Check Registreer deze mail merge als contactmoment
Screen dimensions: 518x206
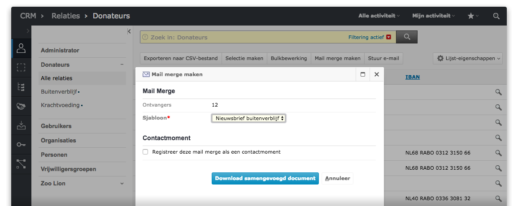145,152
